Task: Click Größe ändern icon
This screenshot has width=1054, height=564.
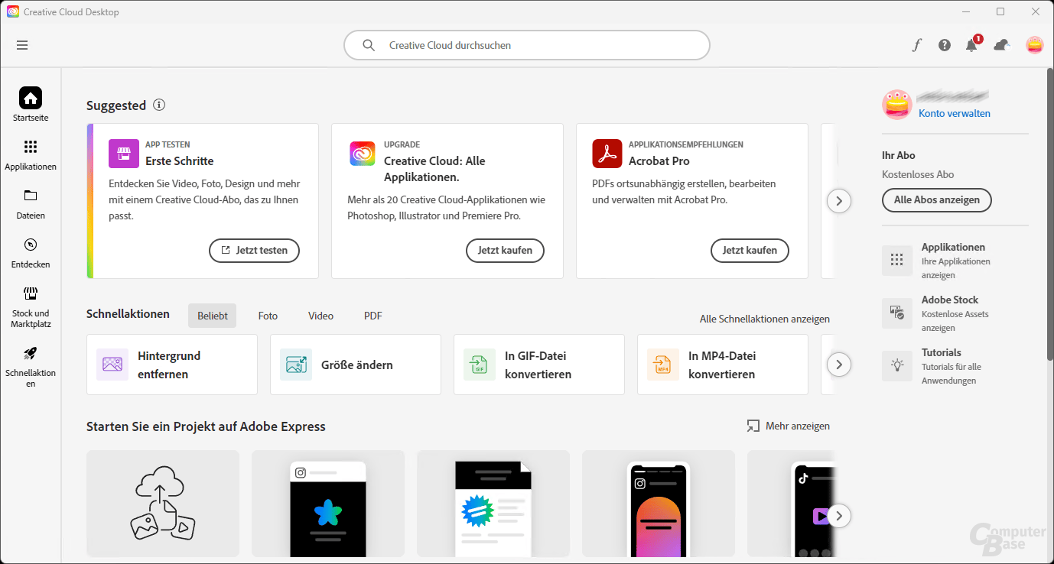Action: coord(296,365)
